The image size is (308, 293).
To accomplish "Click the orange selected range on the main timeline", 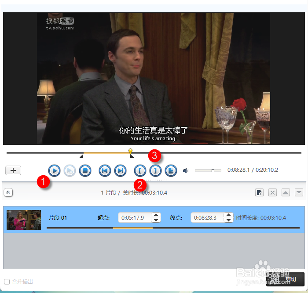I will (106, 153).
